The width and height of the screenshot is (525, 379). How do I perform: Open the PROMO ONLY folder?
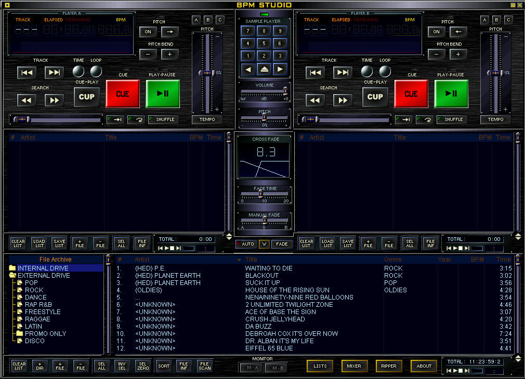[45, 333]
